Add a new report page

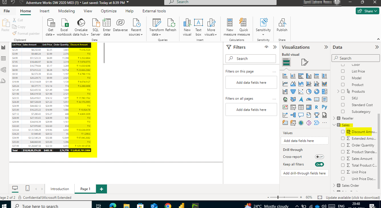coord(101,189)
